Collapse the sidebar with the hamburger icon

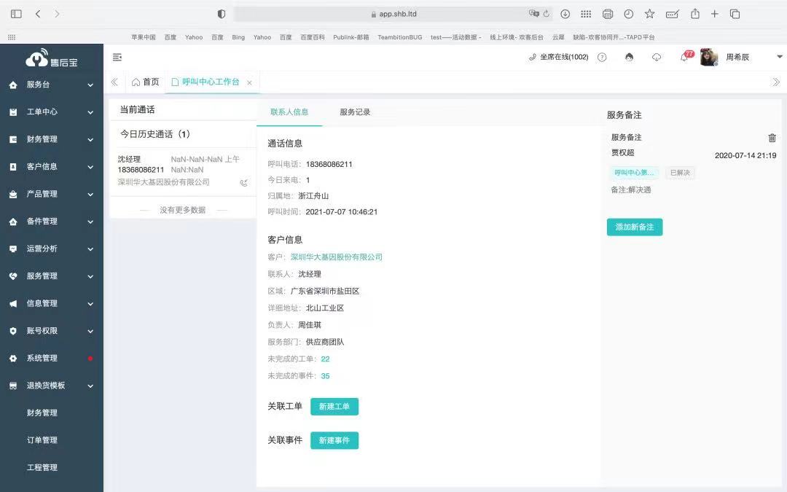[x=117, y=57]
